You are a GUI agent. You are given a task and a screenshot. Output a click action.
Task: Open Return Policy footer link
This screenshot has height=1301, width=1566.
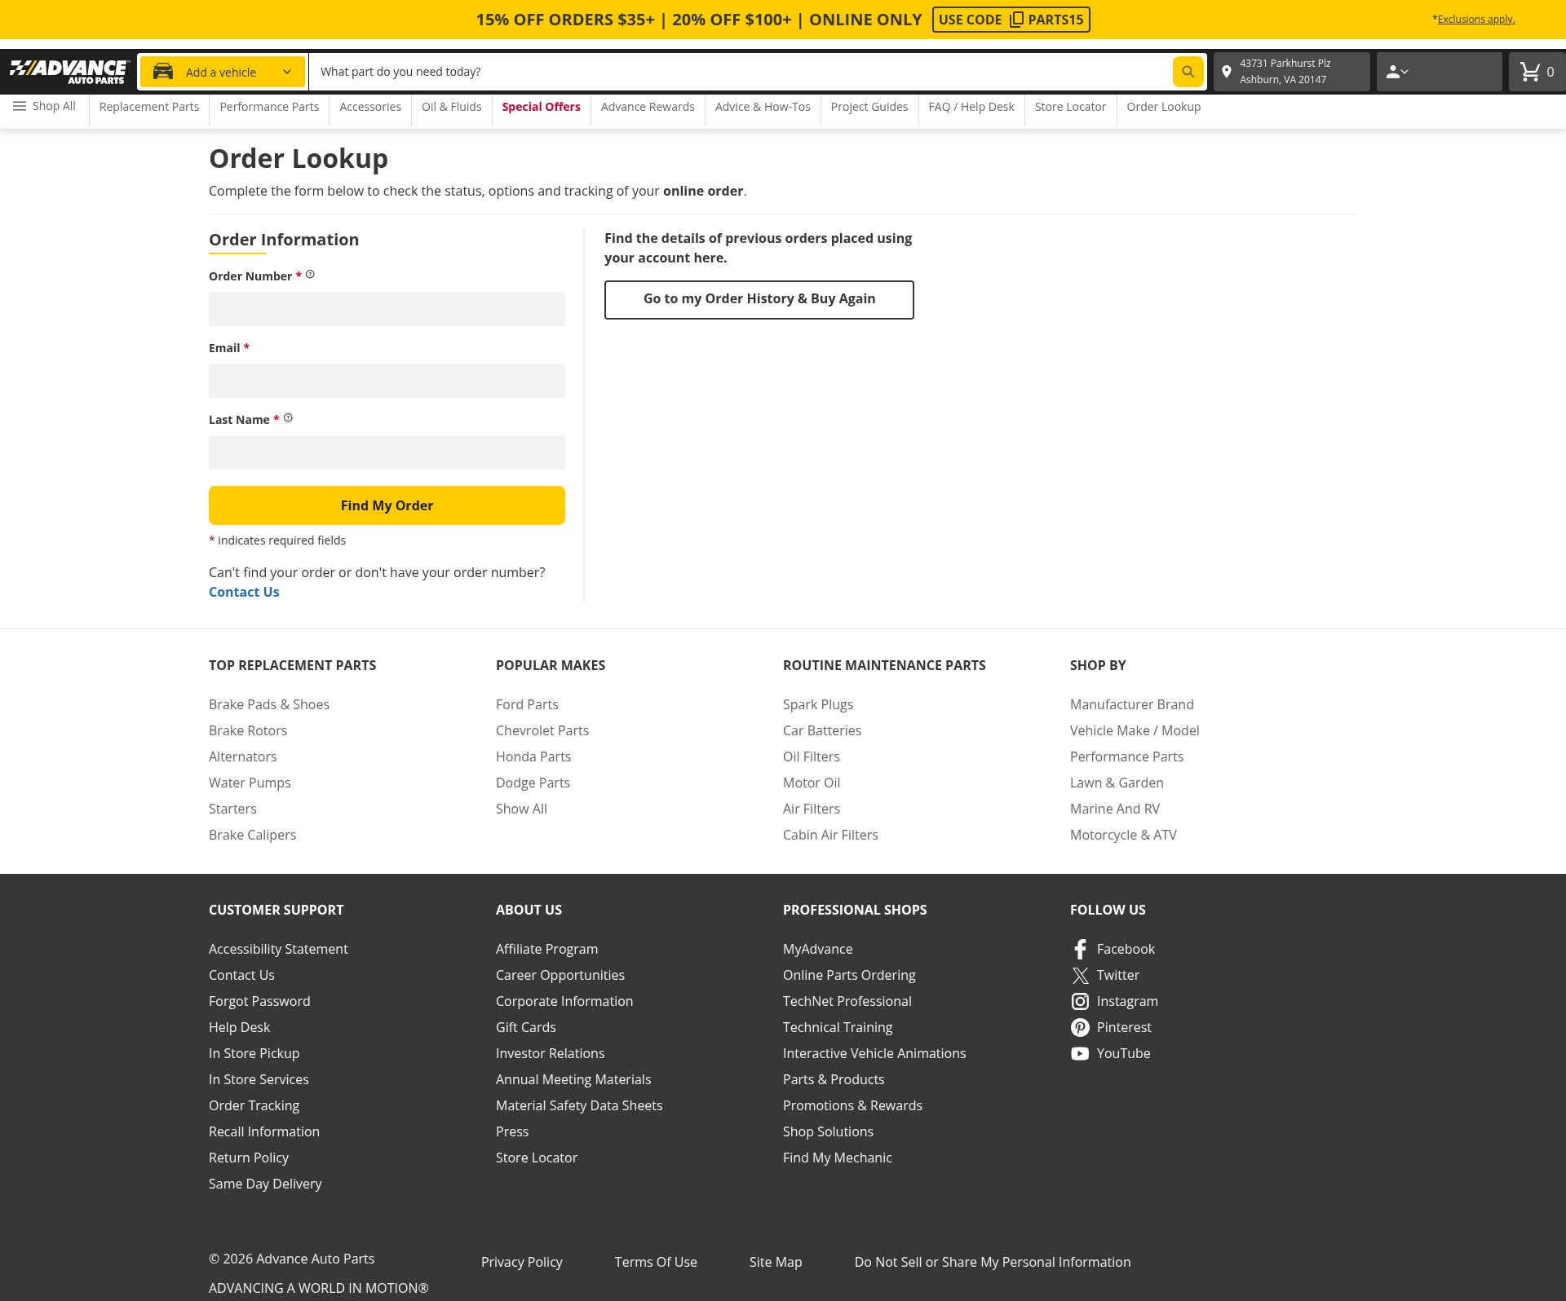pos(249,1158)
